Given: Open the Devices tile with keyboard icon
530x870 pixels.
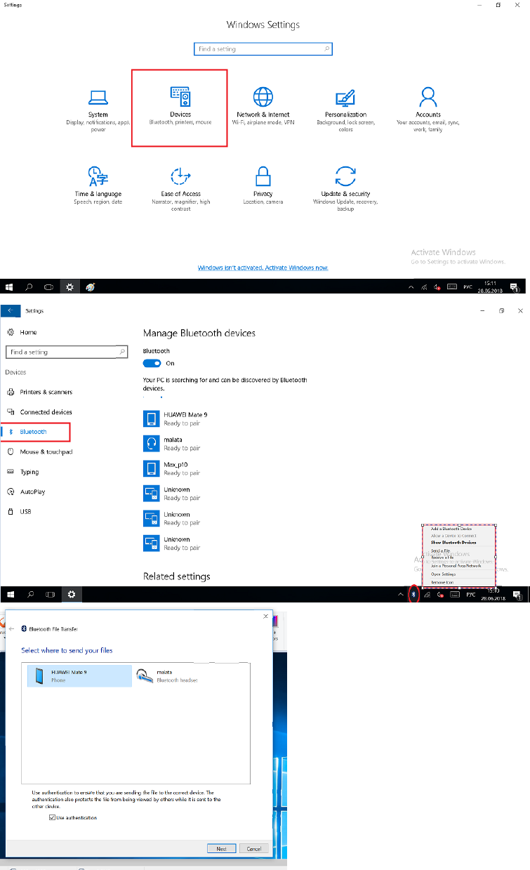Looking at the screenshot, I should (x=180, y=107).
